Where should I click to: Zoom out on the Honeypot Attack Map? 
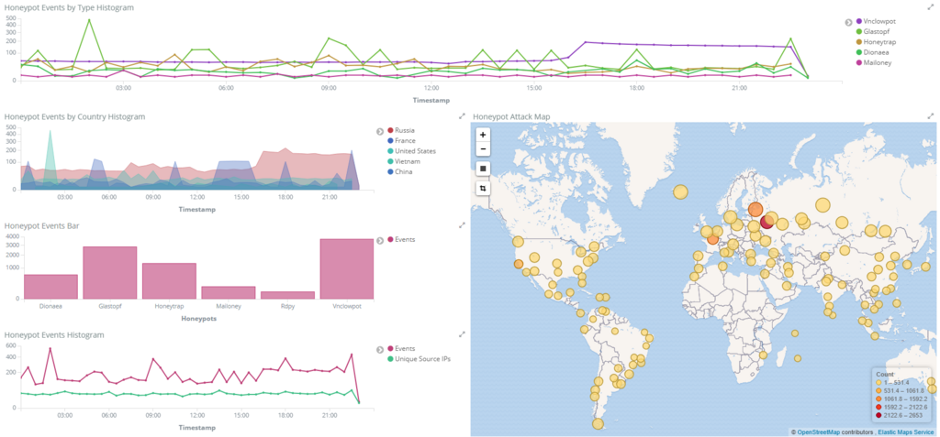pyautogui.click(x=483, y=149)
